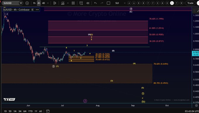The width and height of the screenshot is (199, 113).
Task: Select the 78.60% (0.6494) fib label
Action: 161,64
